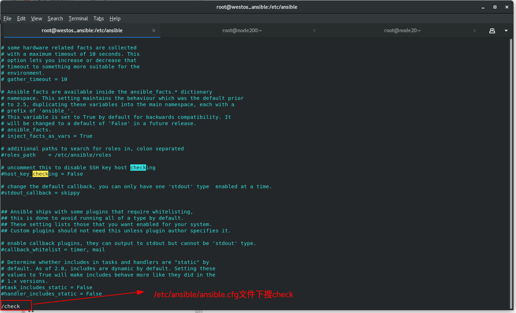This screenshot has width=516, height=313.
Task: Click the new terminal tab icon
Action: [492, 30]
